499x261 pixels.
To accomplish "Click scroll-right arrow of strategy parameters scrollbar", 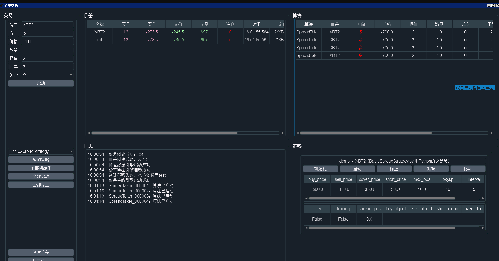I will 483,198.
